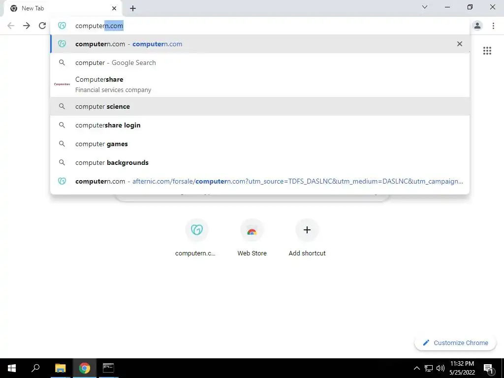Click the site icon in the address bar

click(62, 26)
